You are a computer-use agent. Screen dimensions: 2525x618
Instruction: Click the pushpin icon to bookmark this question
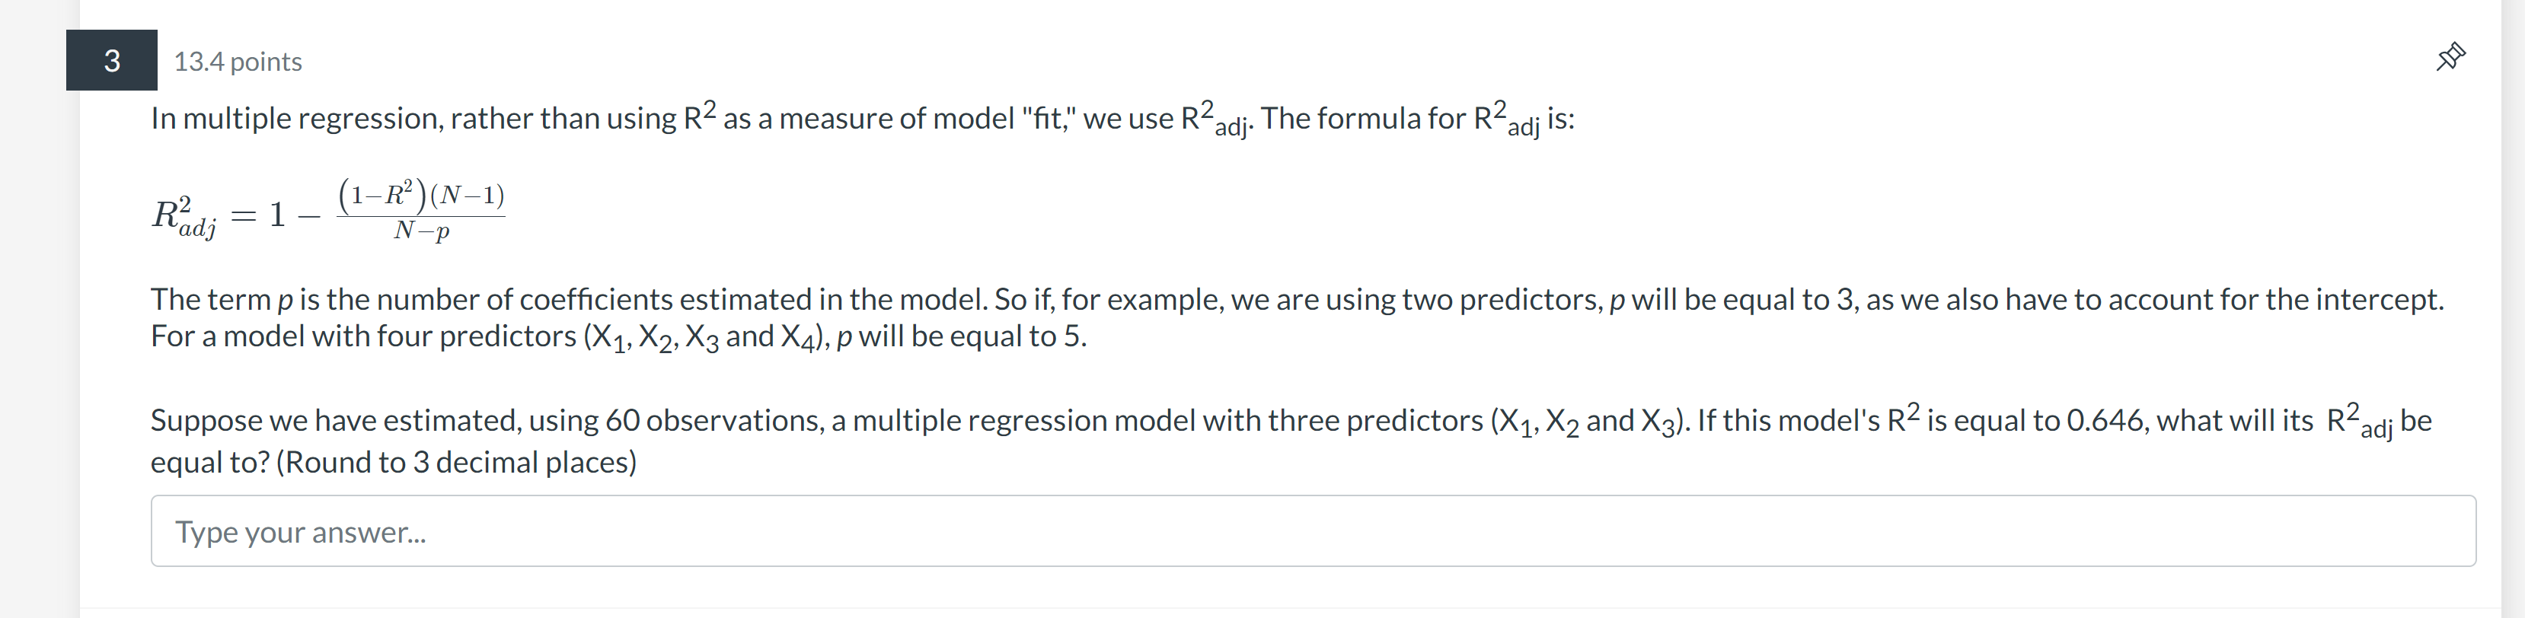[x=2450, y=57]
